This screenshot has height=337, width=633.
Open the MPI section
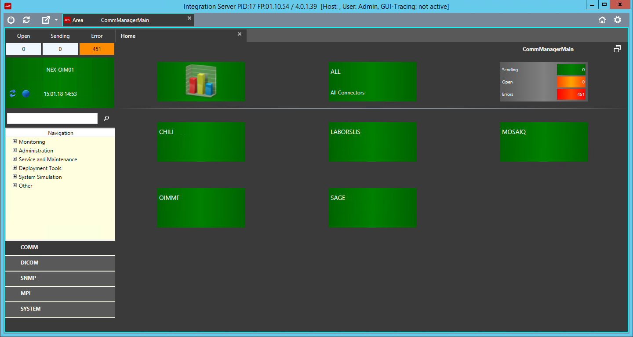tap(60, 294)
